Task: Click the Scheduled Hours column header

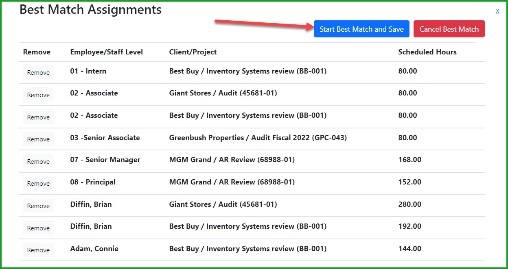Action: (x=427, y=52)
